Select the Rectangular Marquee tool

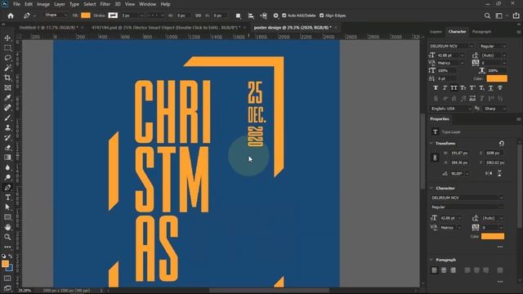[7, 48]
